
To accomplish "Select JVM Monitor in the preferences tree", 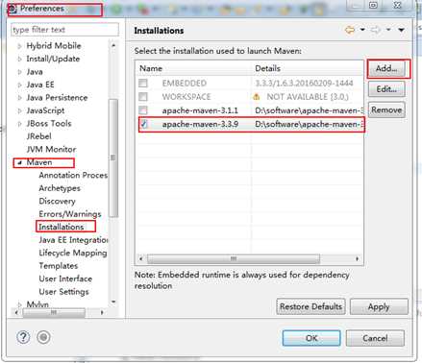I will (x=51, y=150).
